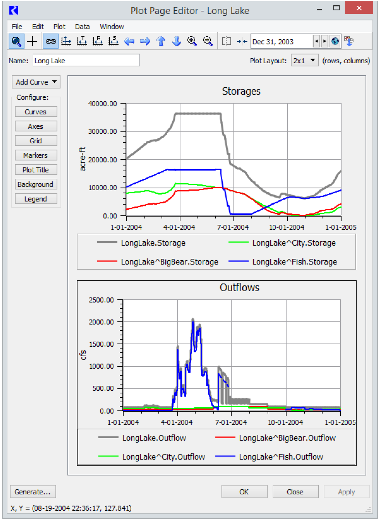Open the Data menu
Screen dimensions: 380x520
click(x=82, y=27)
